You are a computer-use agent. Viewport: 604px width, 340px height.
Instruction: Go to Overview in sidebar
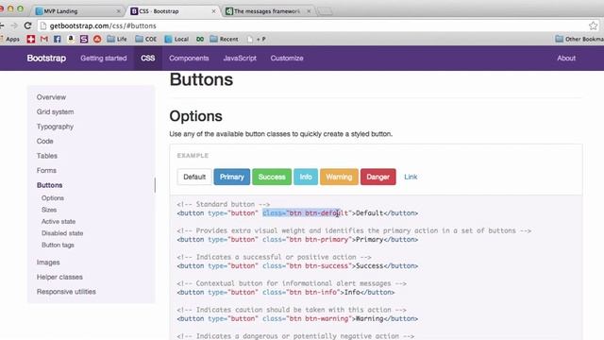[x=51, y=97]
